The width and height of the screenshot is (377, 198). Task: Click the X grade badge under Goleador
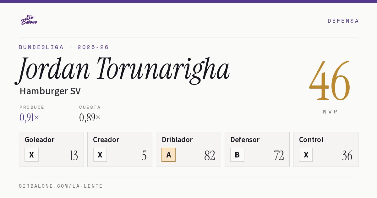(x=31, y=155)
